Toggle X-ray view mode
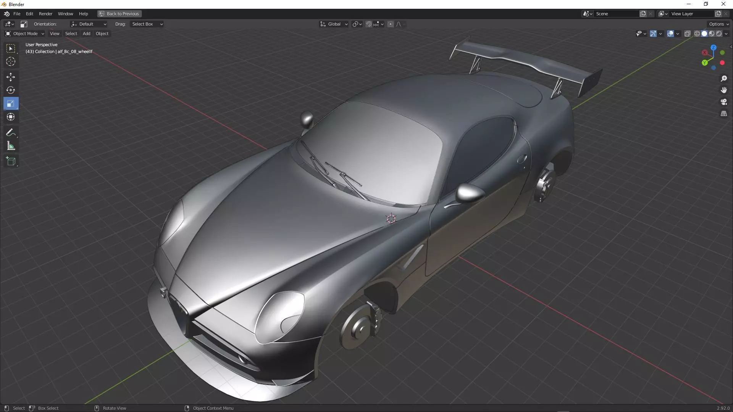This screenshot has width=733, height=412. (687, 34)
